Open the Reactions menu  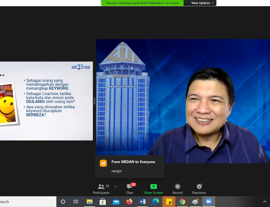pos(199,188)
